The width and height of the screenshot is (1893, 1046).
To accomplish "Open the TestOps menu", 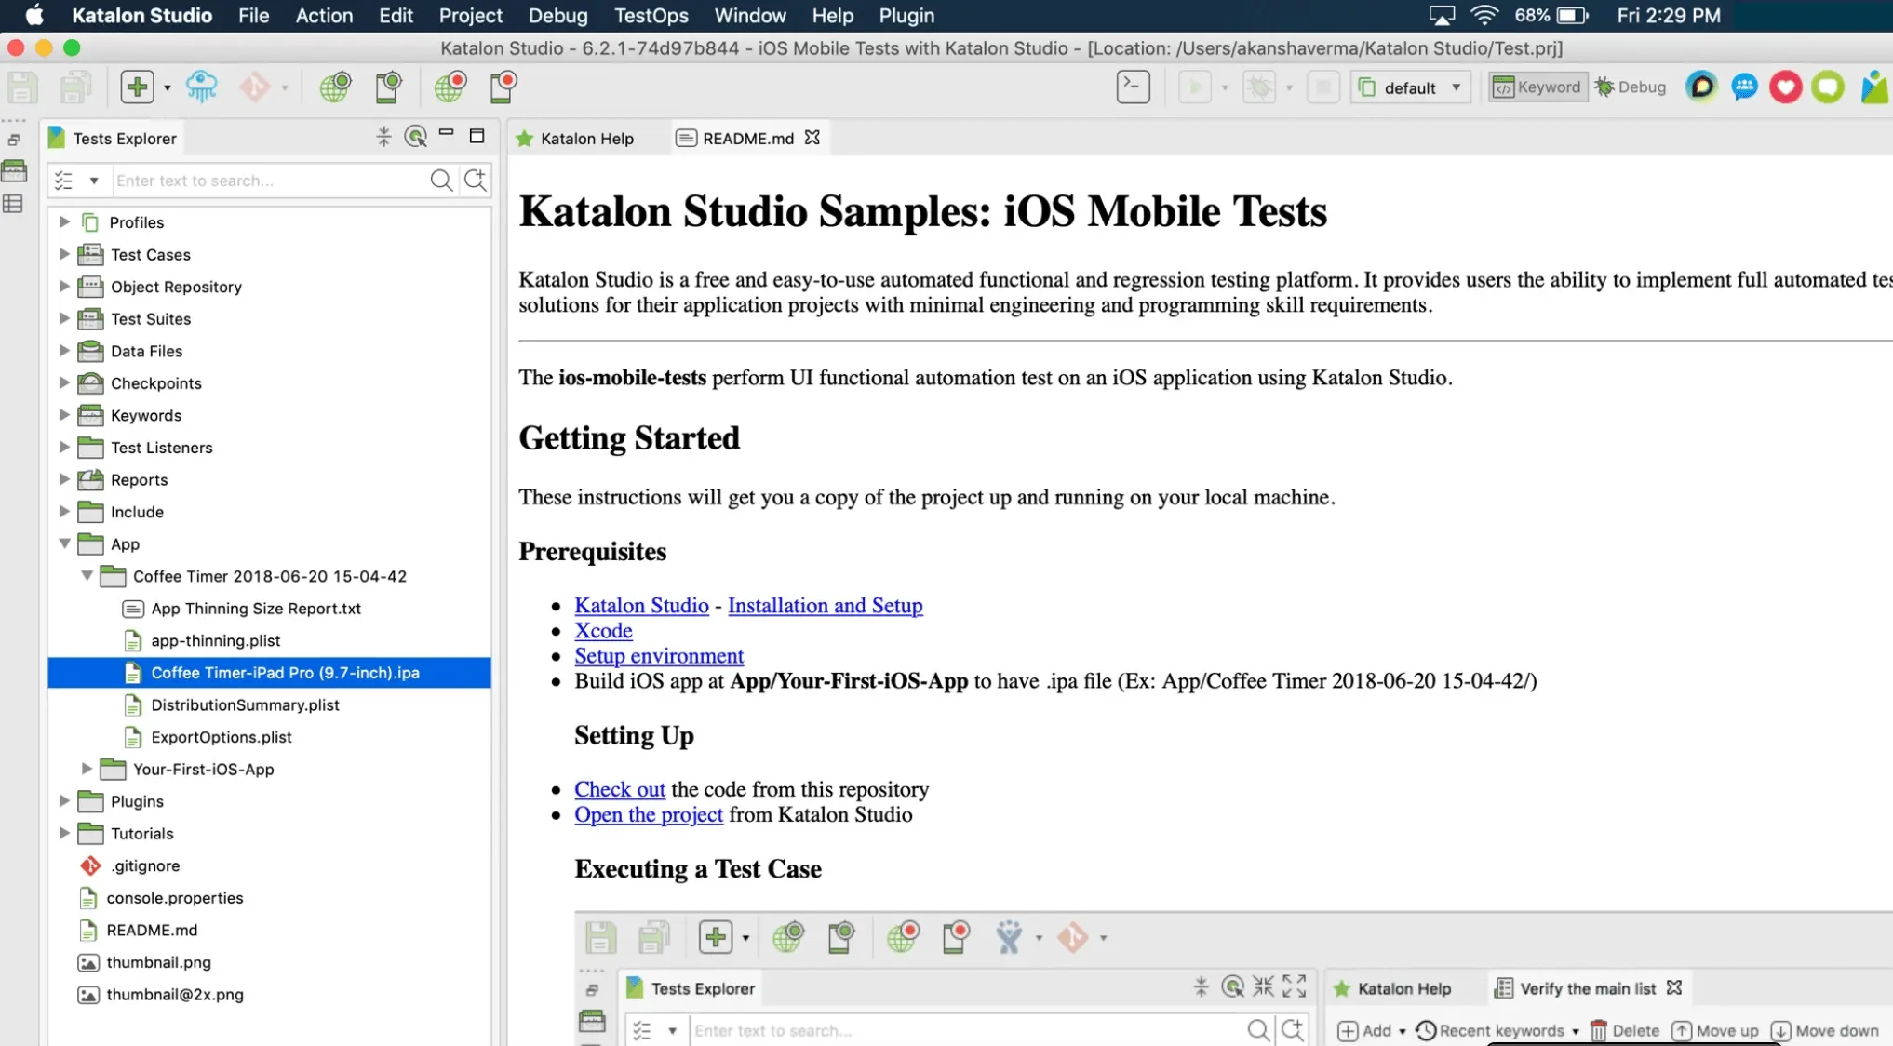I will click(651, 16).
